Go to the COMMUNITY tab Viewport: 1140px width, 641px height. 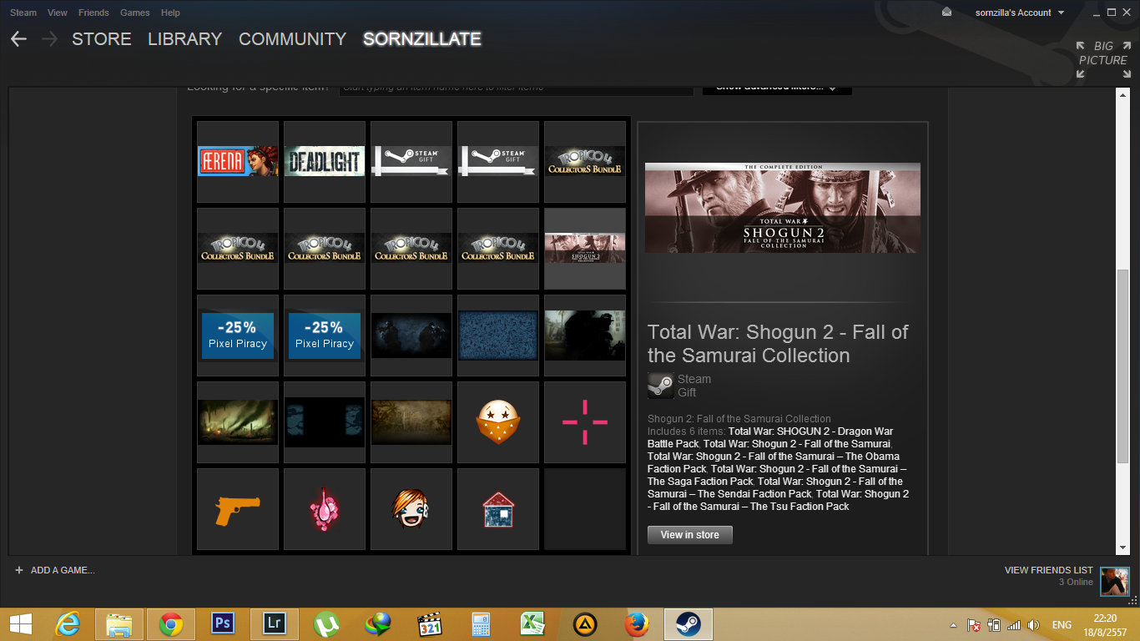[292, 39]
